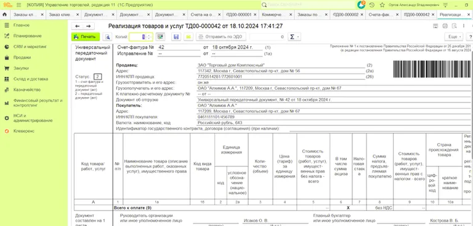Open the history clock icon

click(372, 5)
